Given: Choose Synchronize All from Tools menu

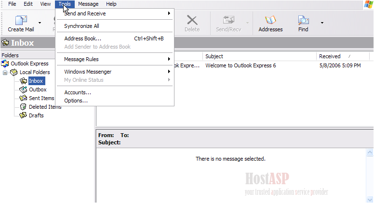Looking at the screenshot, I should point(115,26).
